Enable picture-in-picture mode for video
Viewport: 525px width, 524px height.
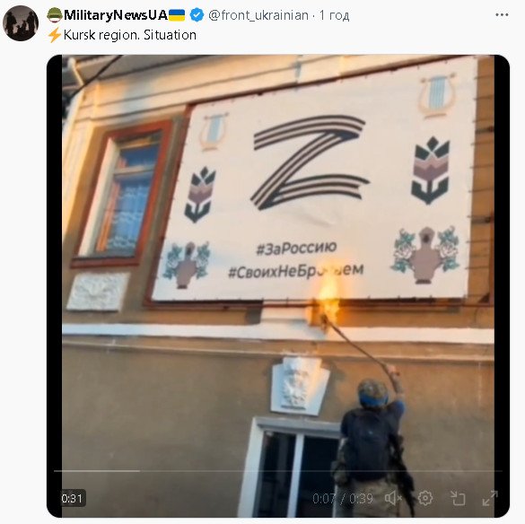click(x=458, y=498)
